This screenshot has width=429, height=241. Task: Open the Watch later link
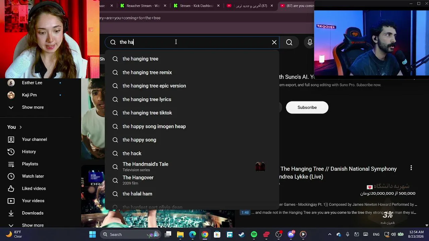[33, 176]
